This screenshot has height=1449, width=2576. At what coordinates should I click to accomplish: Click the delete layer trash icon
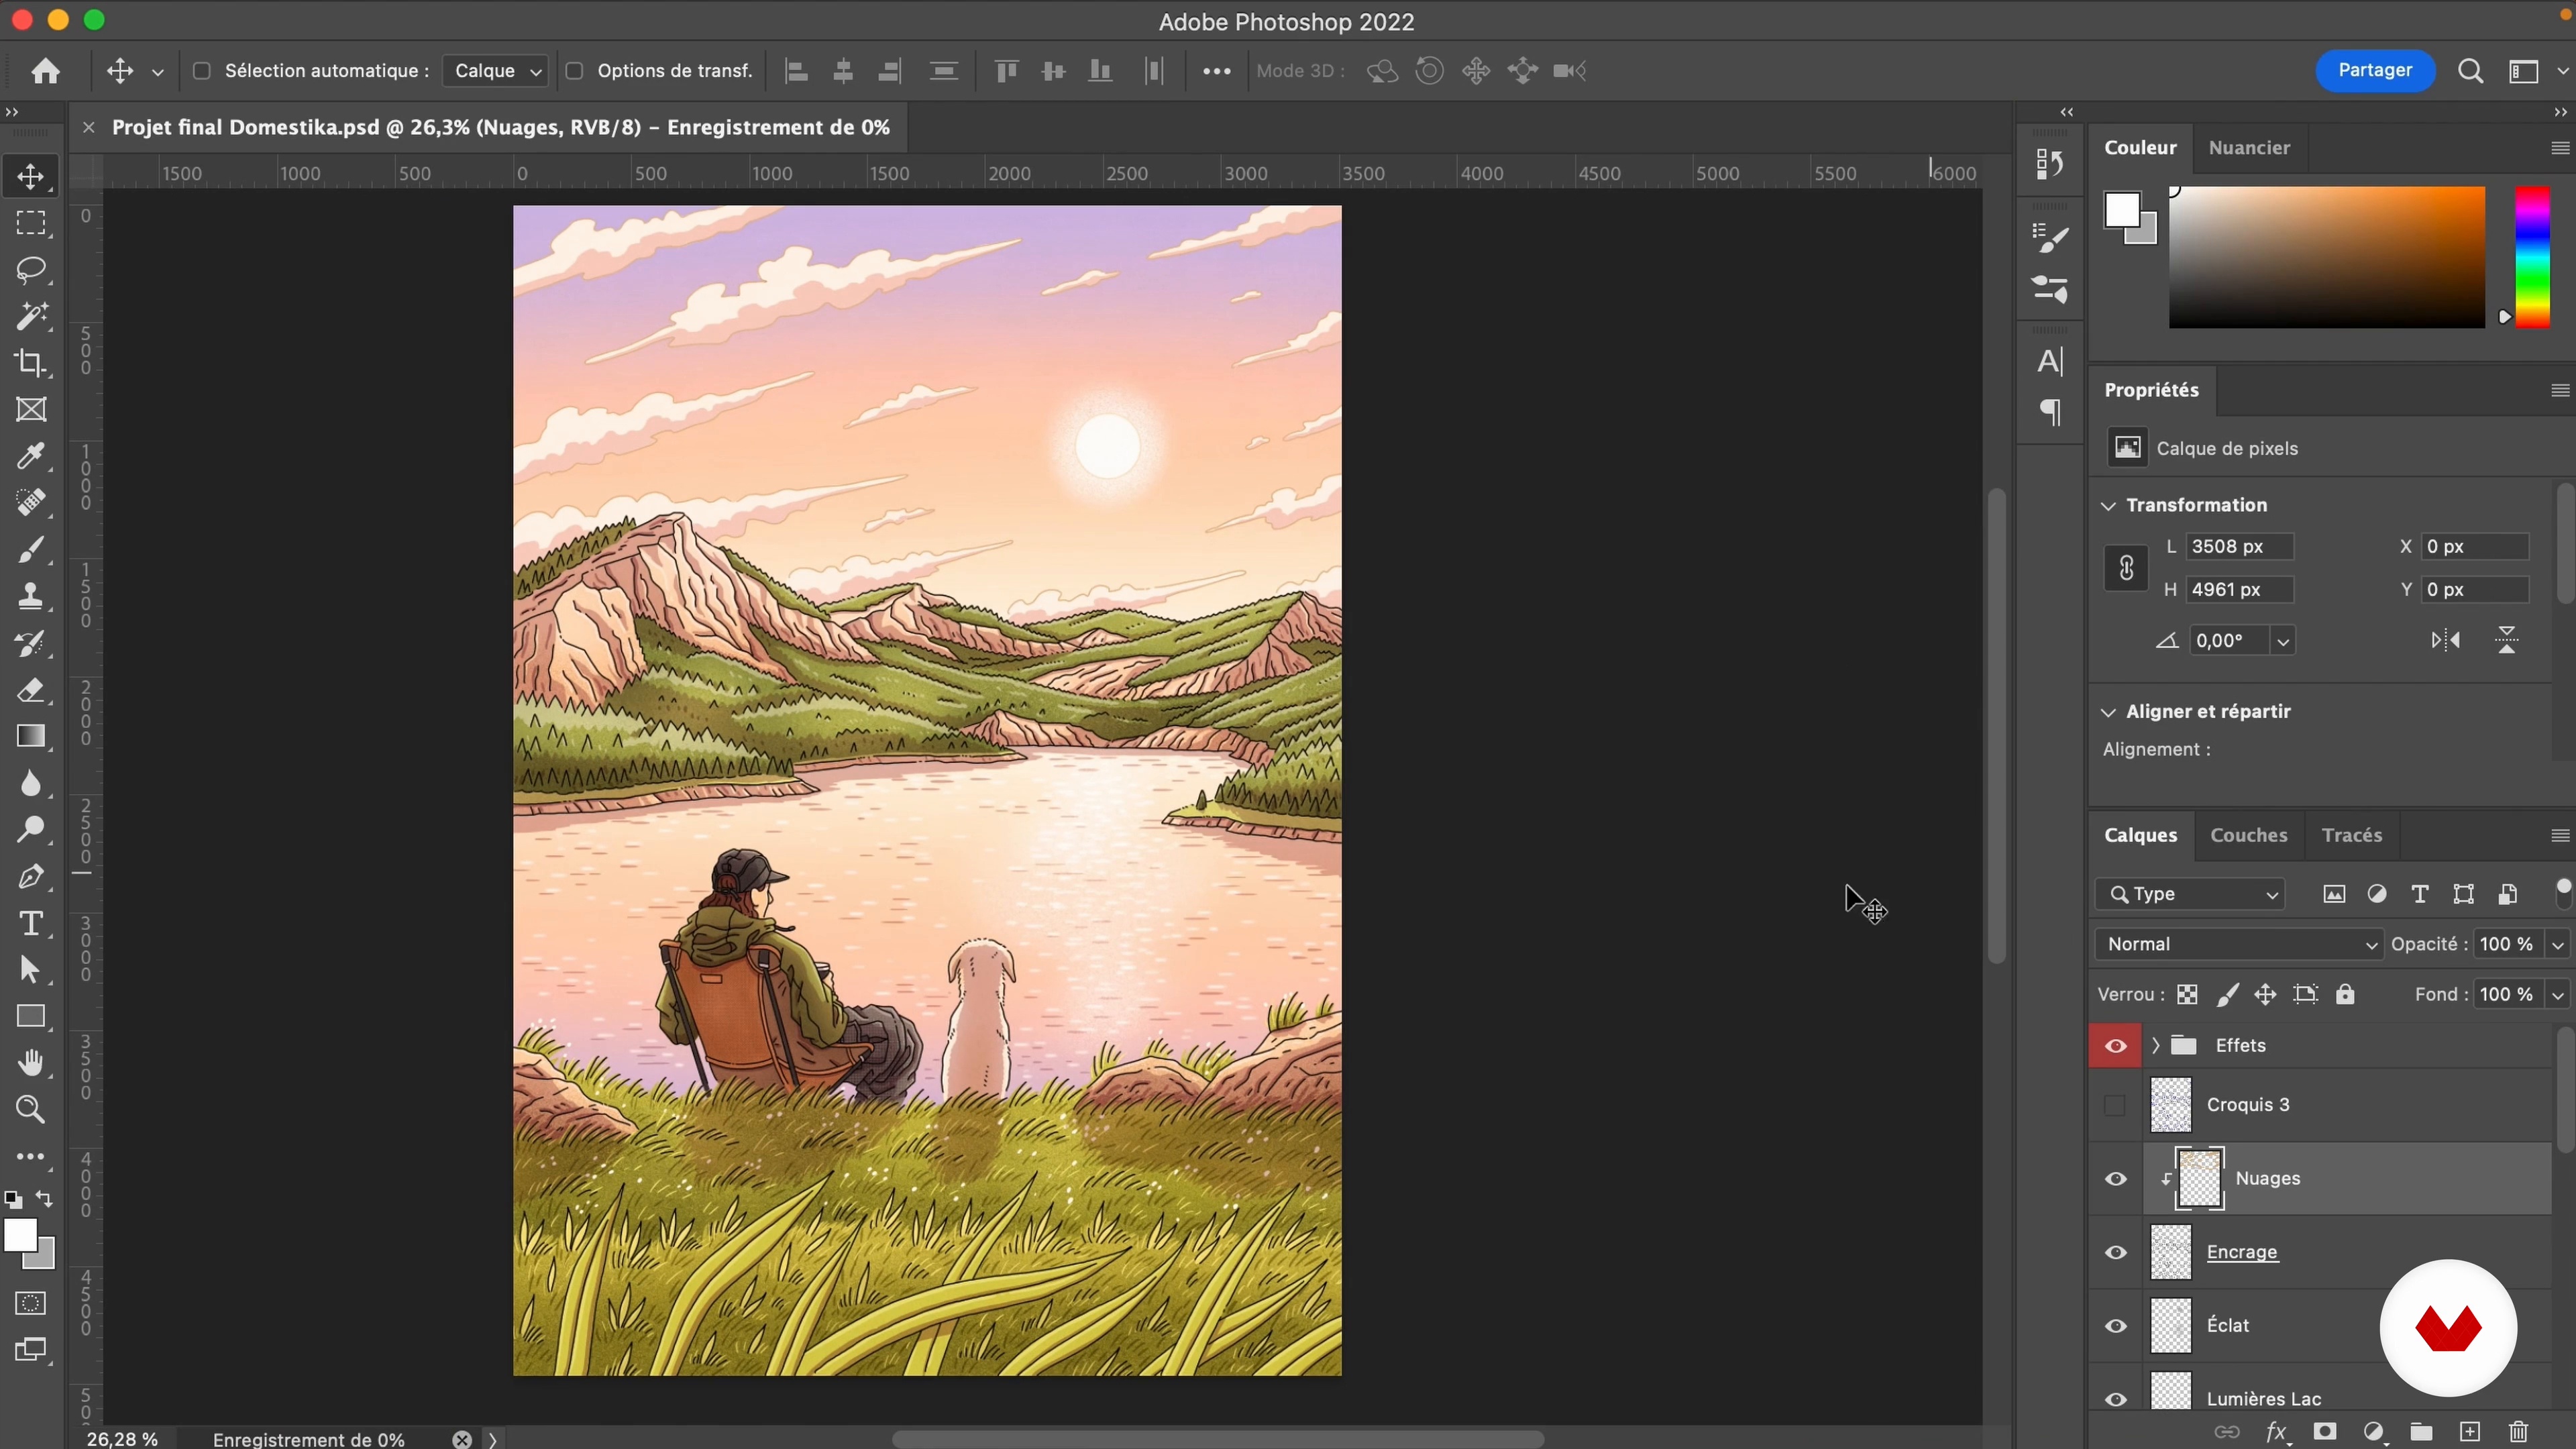(x=2518, y=1432)
